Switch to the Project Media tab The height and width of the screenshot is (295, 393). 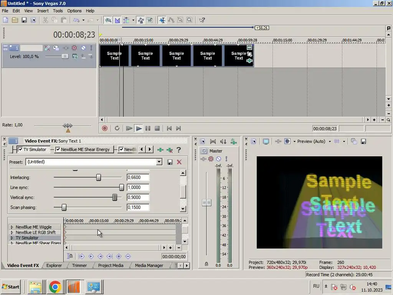pos(111,265)
